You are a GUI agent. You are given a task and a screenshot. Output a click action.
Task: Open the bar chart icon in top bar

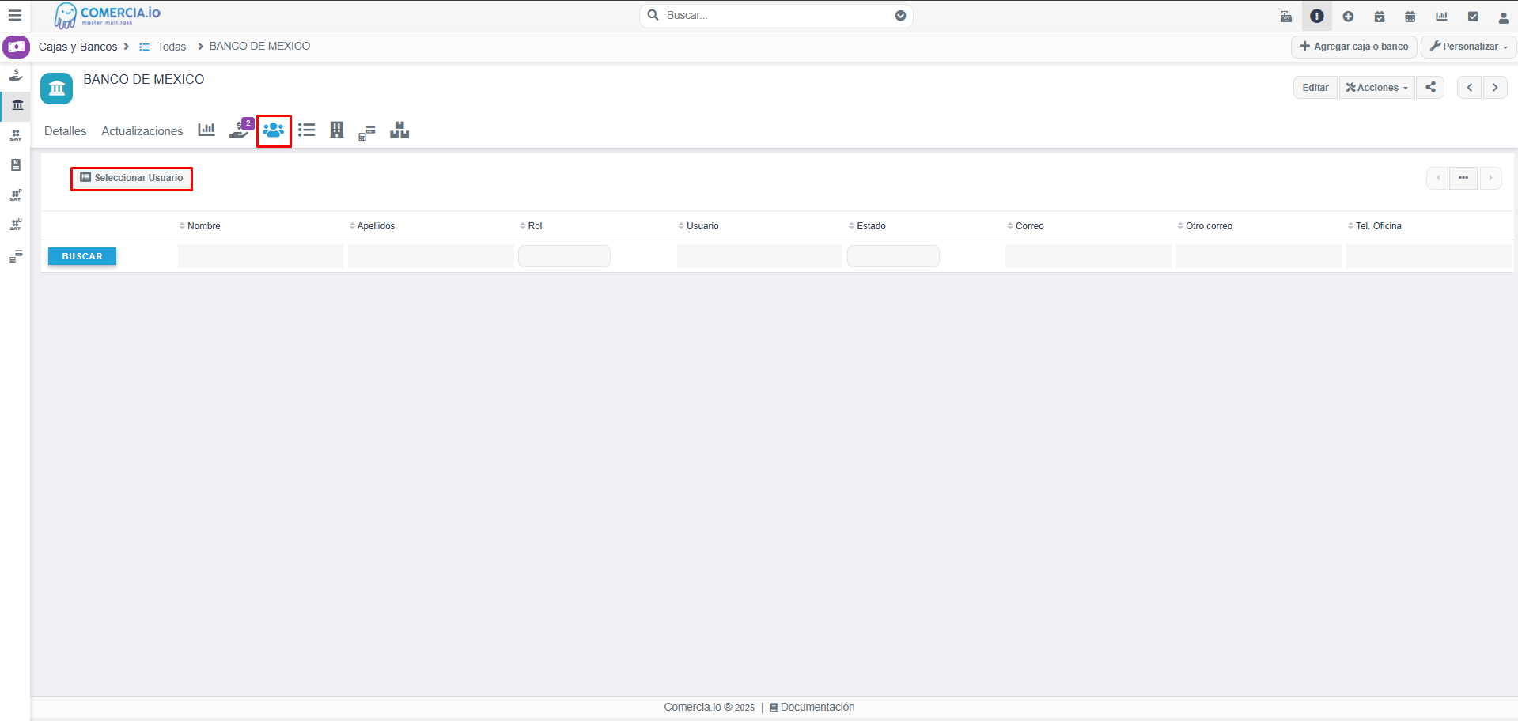point(1441,17)
